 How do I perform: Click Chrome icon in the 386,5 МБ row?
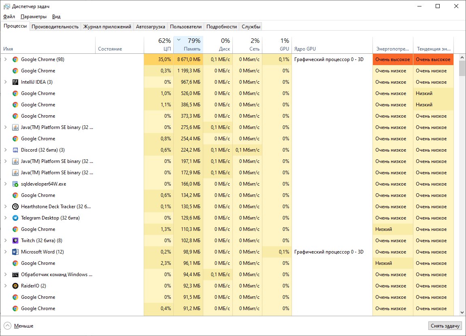coord(15,105)
